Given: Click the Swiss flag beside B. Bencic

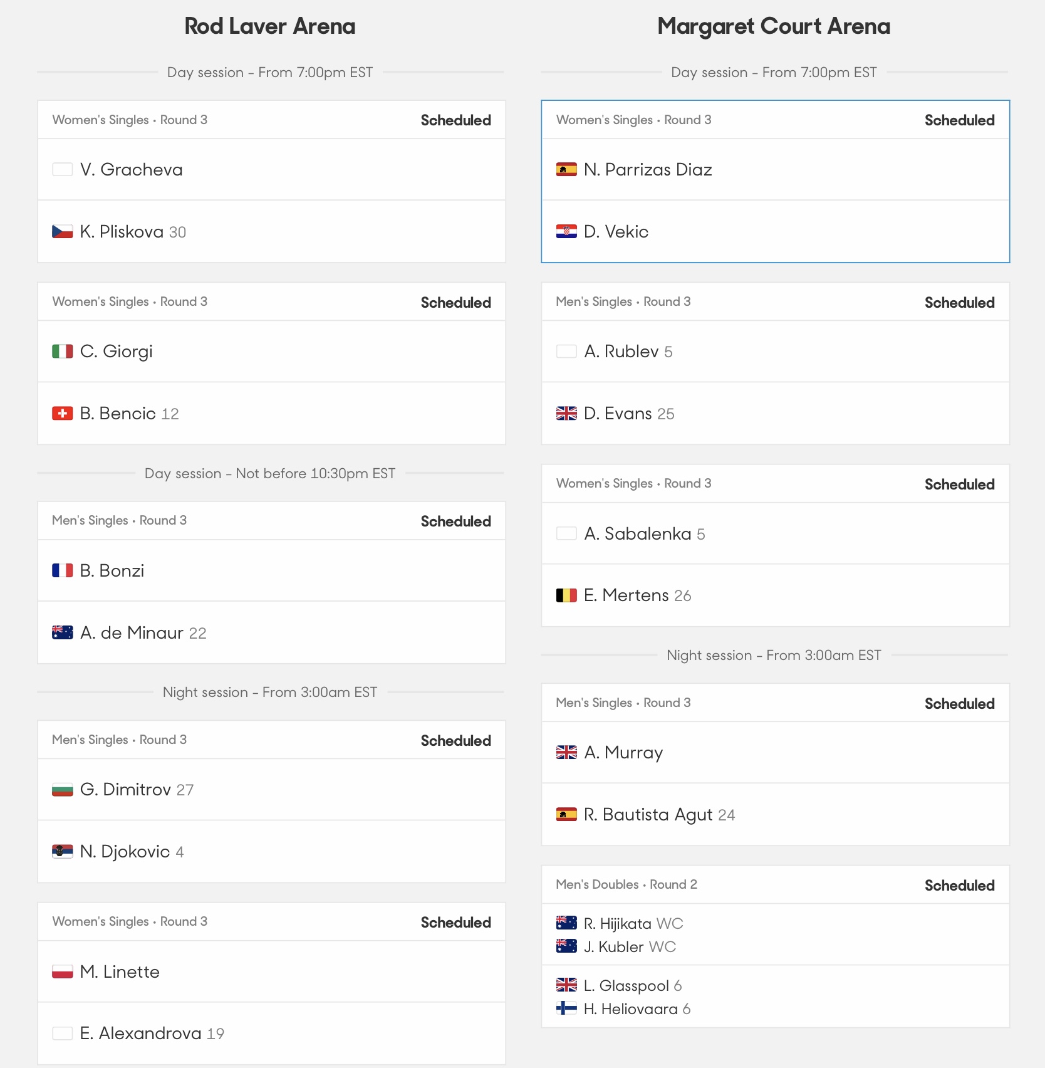Looking at the screenshot, I should 62,414.
